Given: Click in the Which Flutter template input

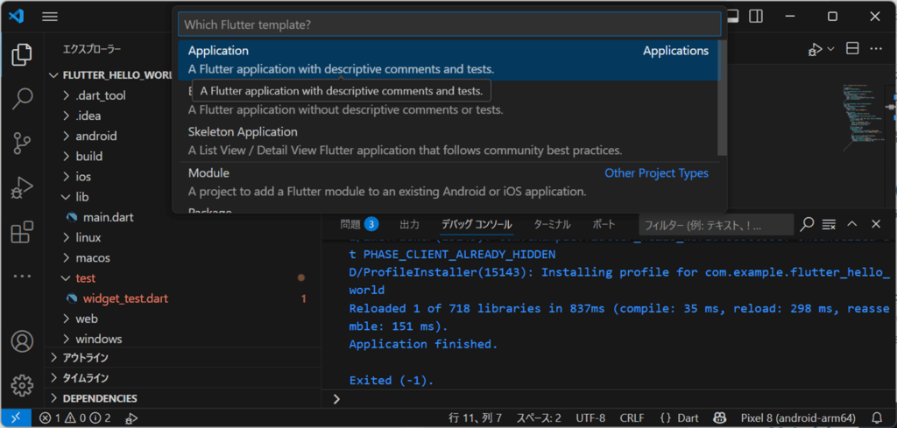Looking at the screenshot, I should click(x=449, y=25).
